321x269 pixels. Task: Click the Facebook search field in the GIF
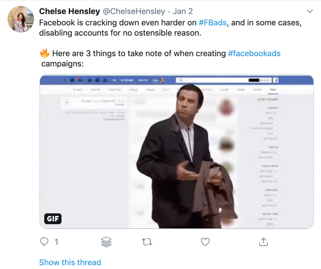(219, 80)
